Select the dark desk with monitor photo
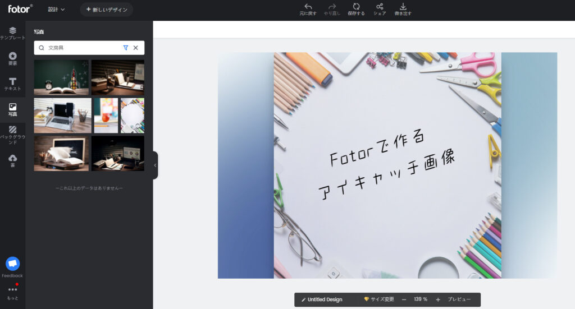The height and width of the screenshot is (309, 575). pyautogui.click(x=118, y=154)
